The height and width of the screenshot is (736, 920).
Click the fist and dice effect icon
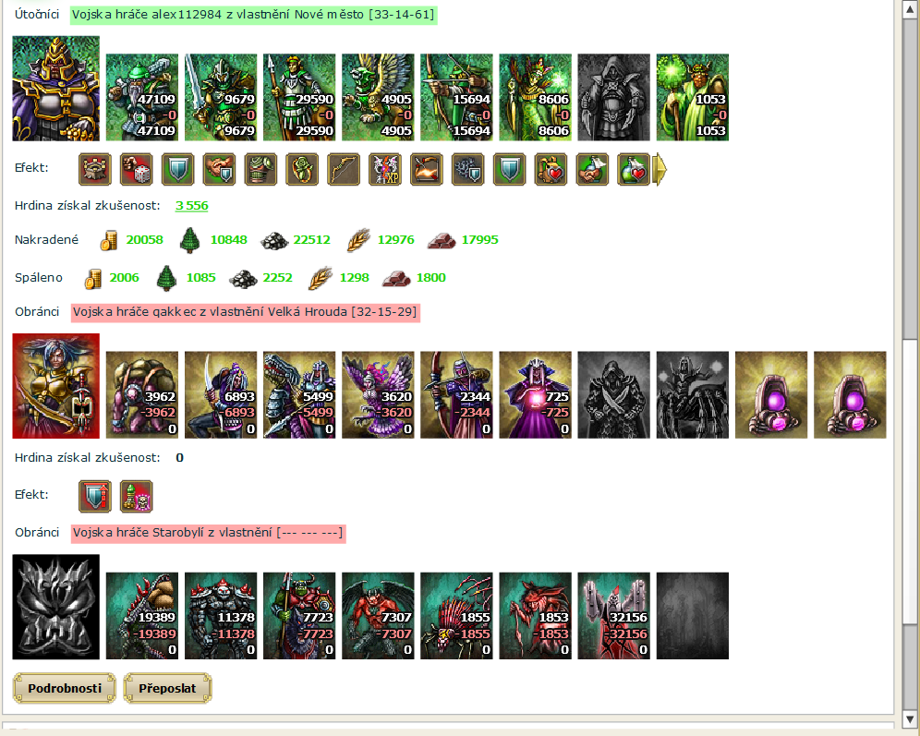pyautogui.click(x=136, y=170)
